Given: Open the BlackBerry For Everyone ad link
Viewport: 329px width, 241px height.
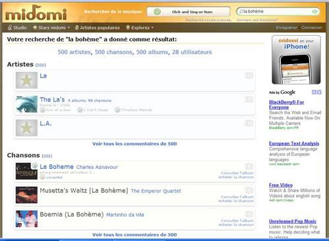Looking at the screenshot, I should [x=286, y=105].
